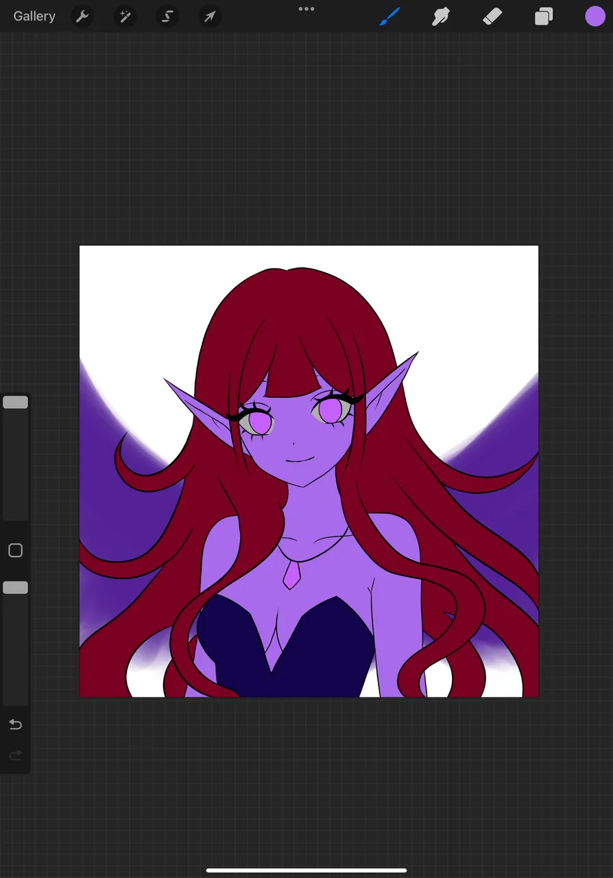Tap the iPad home indicator bar
This screenshot has width=613, height=878.
[306, 870]
